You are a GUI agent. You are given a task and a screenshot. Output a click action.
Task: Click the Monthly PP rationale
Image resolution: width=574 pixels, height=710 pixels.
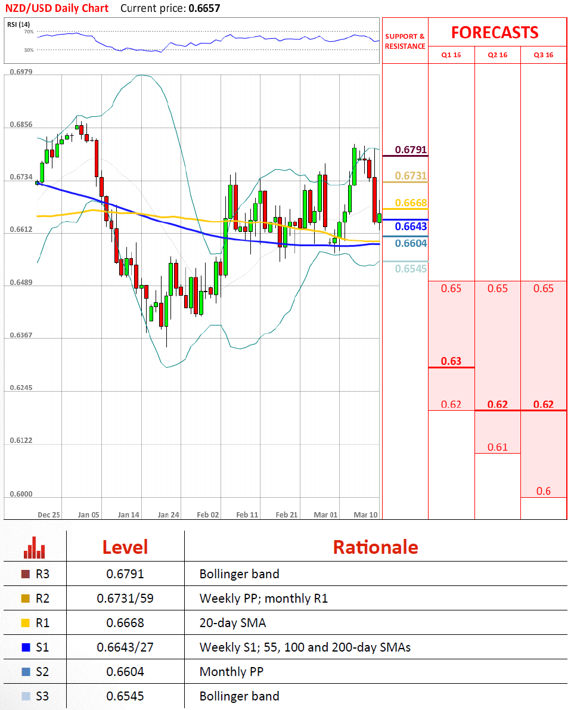coord(231,671)
